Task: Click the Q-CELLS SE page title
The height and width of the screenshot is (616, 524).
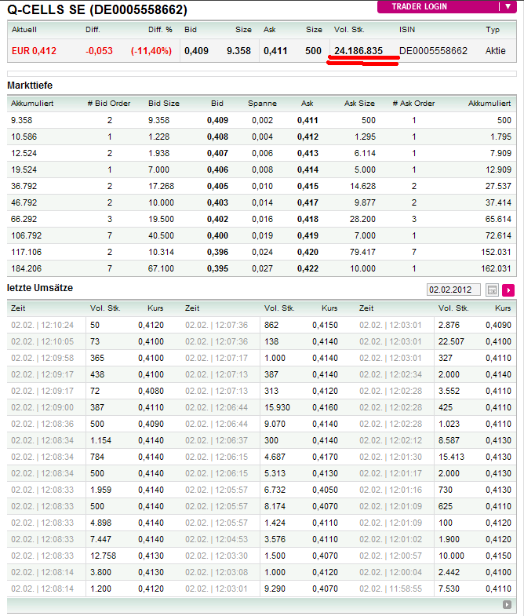Action: [97, 9]
